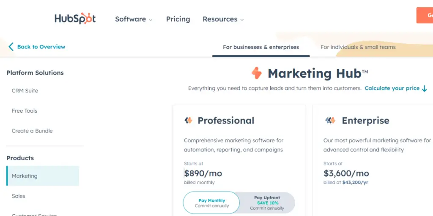Go Back to Overview
This screenshot has height=216, width=433.
click(x=41, y=47)
